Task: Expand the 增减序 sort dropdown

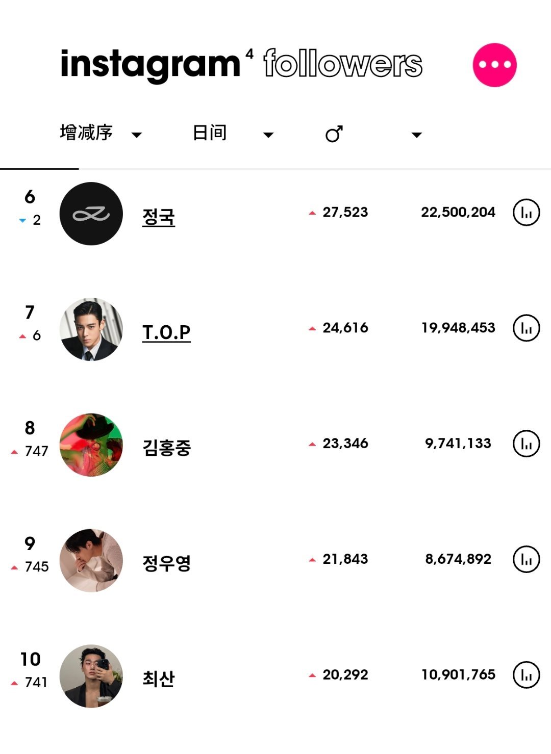Action: tap(136, 135)
